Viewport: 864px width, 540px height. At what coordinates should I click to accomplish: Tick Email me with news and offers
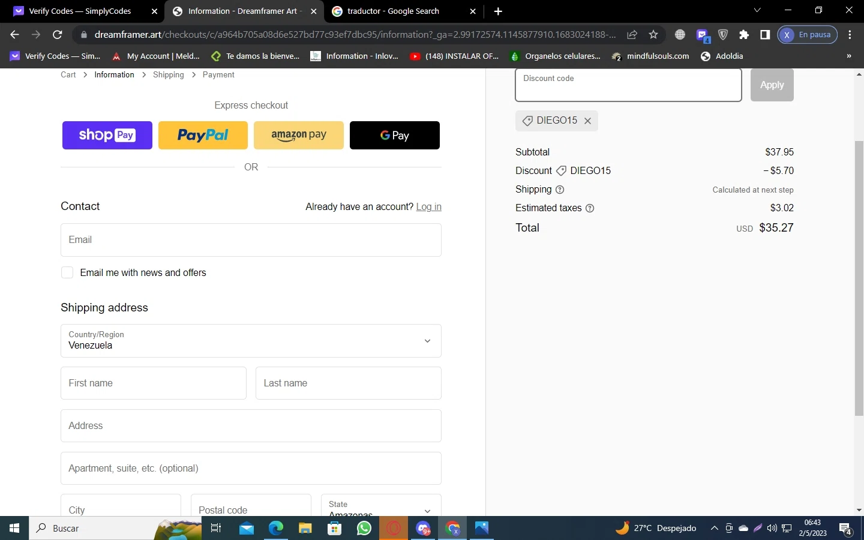[x=67, y=272]
